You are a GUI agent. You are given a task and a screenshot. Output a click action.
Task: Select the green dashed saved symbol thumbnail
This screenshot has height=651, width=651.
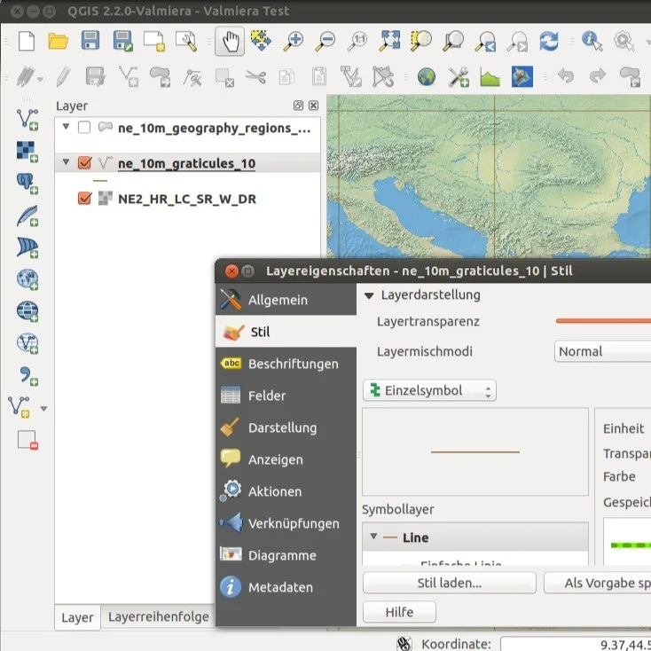coord(631,545)
